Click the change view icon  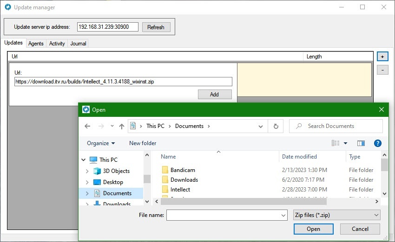(x=336, y=143)
